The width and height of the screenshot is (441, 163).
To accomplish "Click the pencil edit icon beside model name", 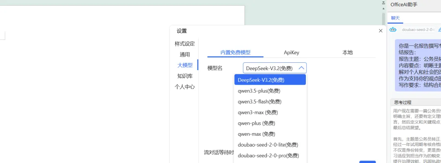I will pyautogui.click(x=440, y=29).
